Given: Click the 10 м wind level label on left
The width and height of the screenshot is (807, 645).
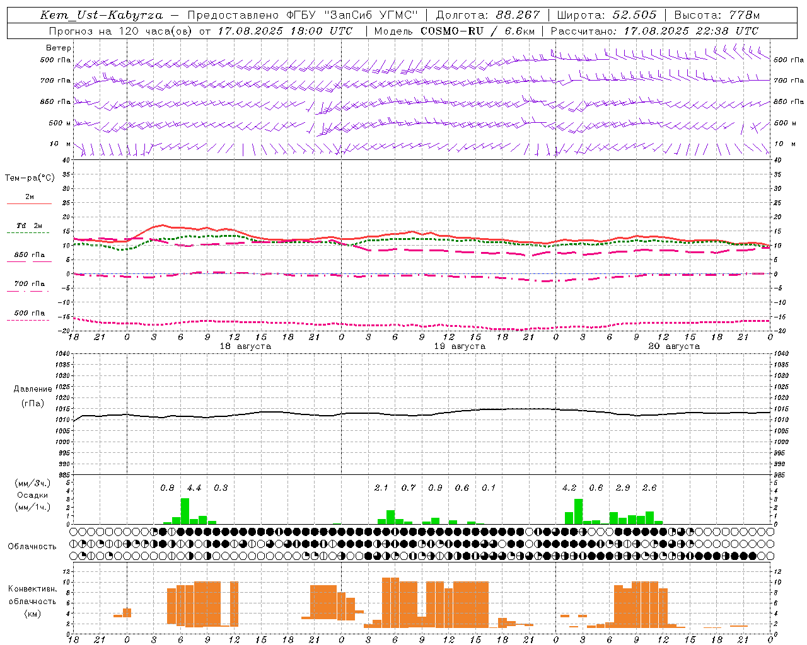Looking at the screenshot, I should [x=61, y=144].
